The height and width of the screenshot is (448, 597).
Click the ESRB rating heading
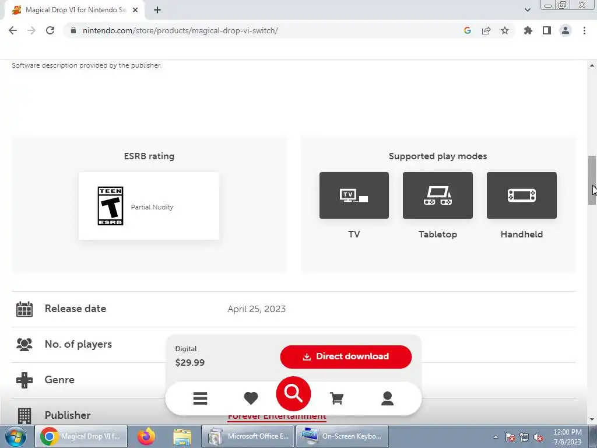[x=149, y=156]
